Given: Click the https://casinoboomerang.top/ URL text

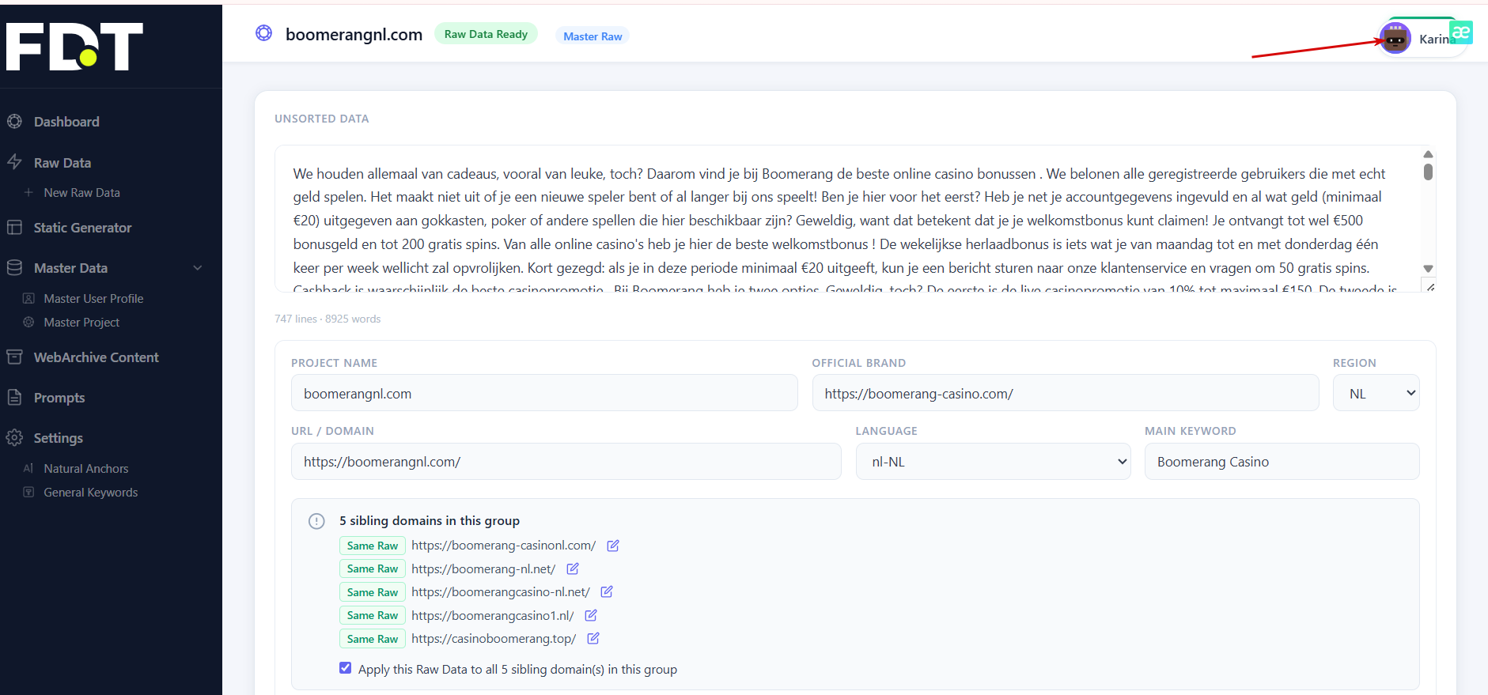Looking at the screenshot, I should point(494,638).
